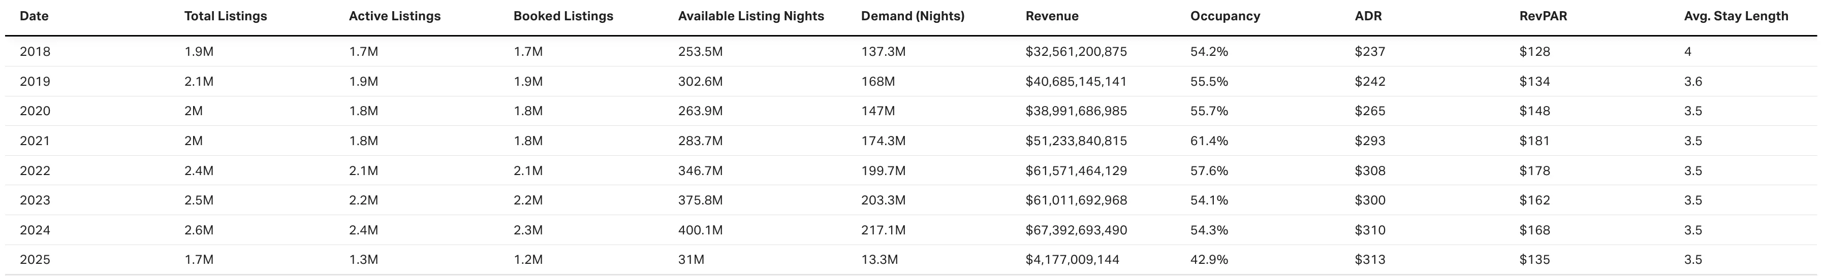Click the Total Listings column header

pyautogui.click(x=226, y=16)
